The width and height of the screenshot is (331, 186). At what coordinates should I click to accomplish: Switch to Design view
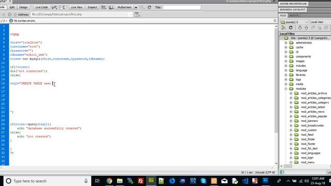click(x=23, y=7)
